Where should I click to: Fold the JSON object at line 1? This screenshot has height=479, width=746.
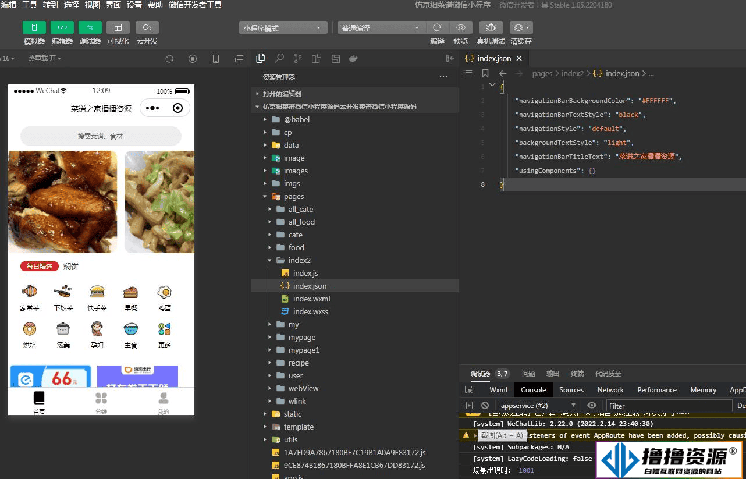pyautogui.click(x=492, y=85)
